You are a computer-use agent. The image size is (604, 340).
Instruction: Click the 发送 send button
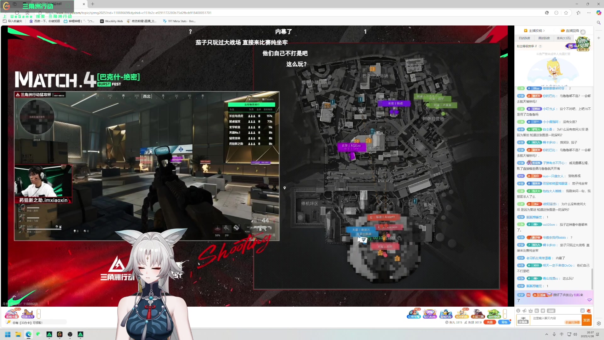tap(587, 320)
